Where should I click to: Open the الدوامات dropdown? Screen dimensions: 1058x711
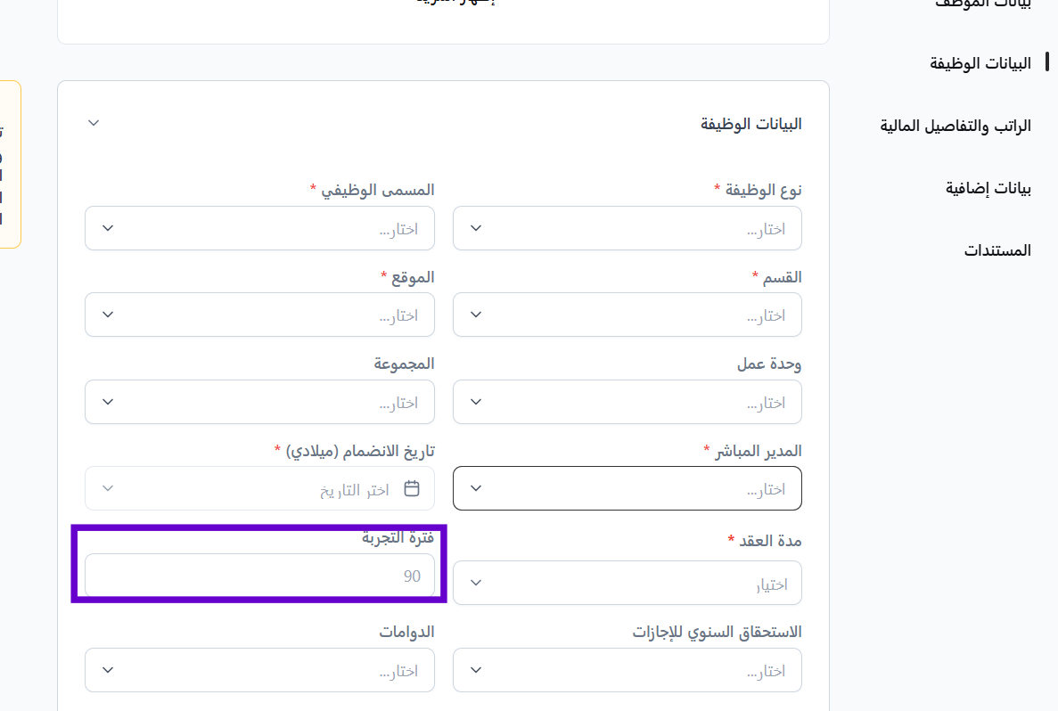(x=259, y=670)
